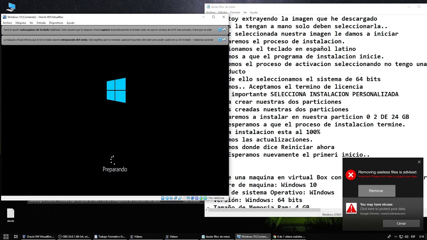Click the network indicator in VirtualBox status bar
This screenshot has width=427, height=240.
pos(175,198)
